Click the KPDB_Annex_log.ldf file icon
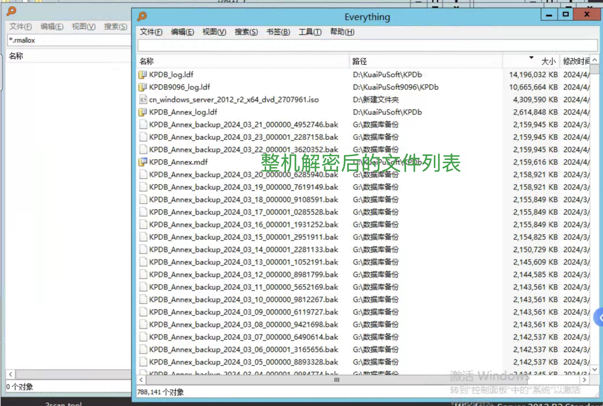This screenshot has width=603, height=406. pos(143,112)
